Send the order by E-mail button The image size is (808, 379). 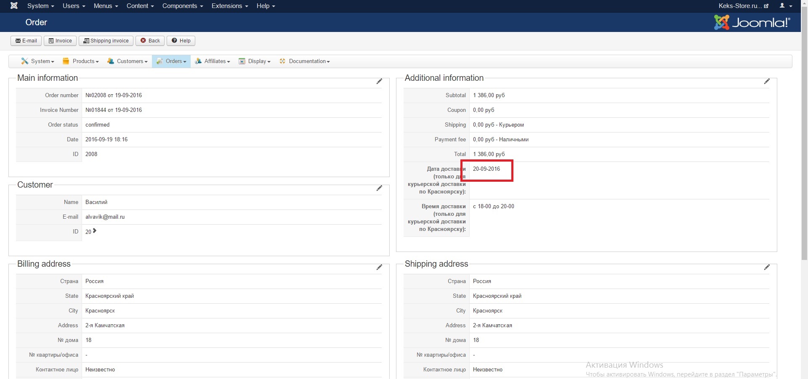26,41
